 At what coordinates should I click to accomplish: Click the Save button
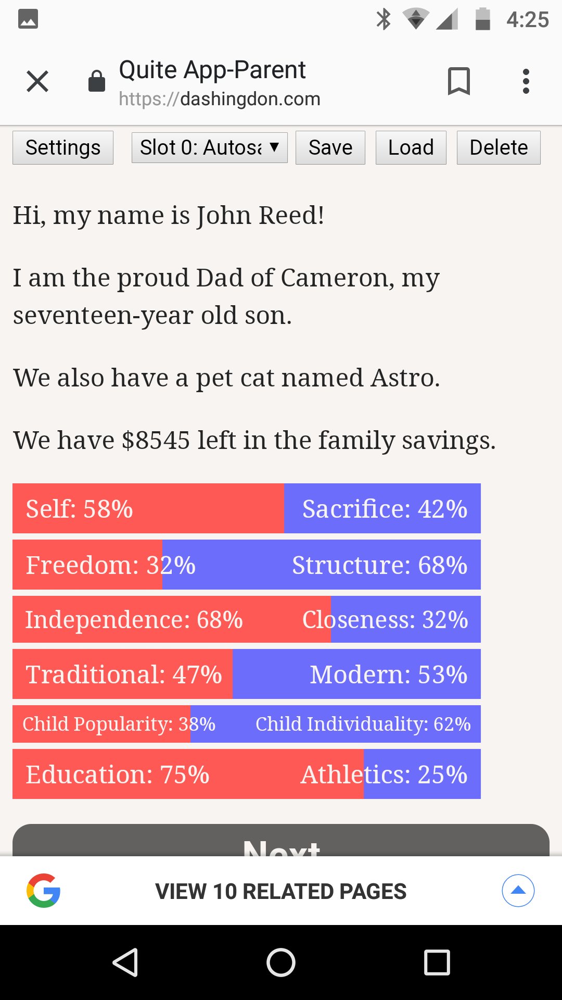330,147
